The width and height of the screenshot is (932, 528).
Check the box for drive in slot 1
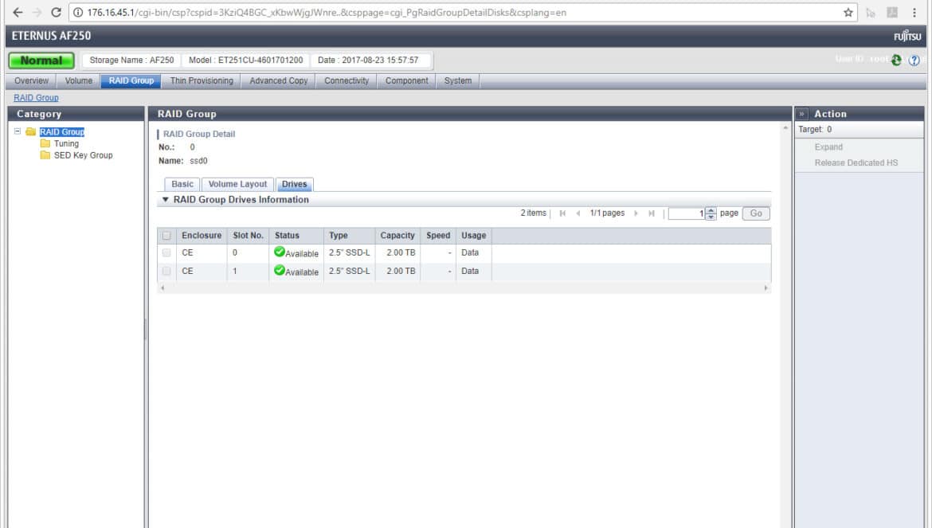[166, 271]
